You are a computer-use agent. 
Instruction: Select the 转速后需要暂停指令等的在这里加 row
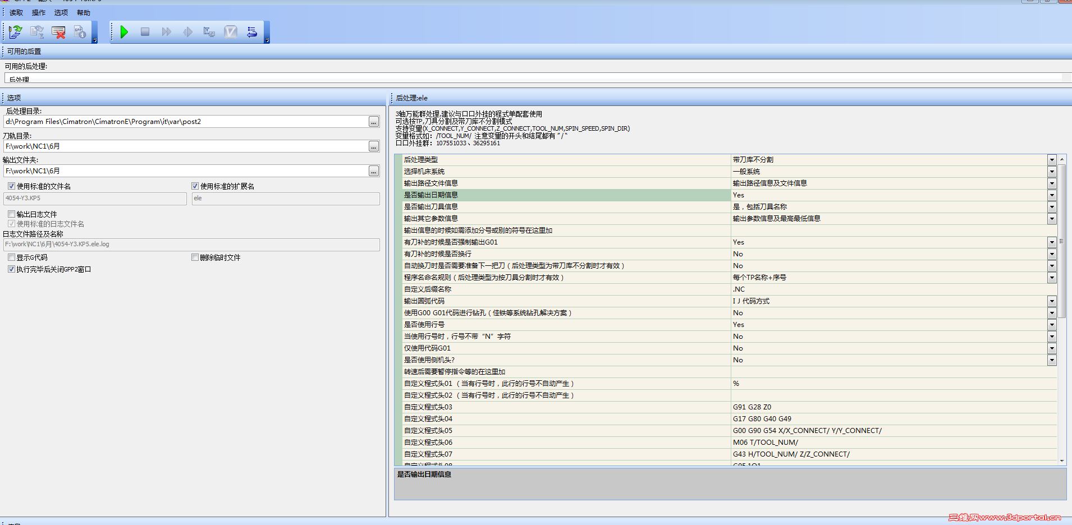(x=567, y=372)
